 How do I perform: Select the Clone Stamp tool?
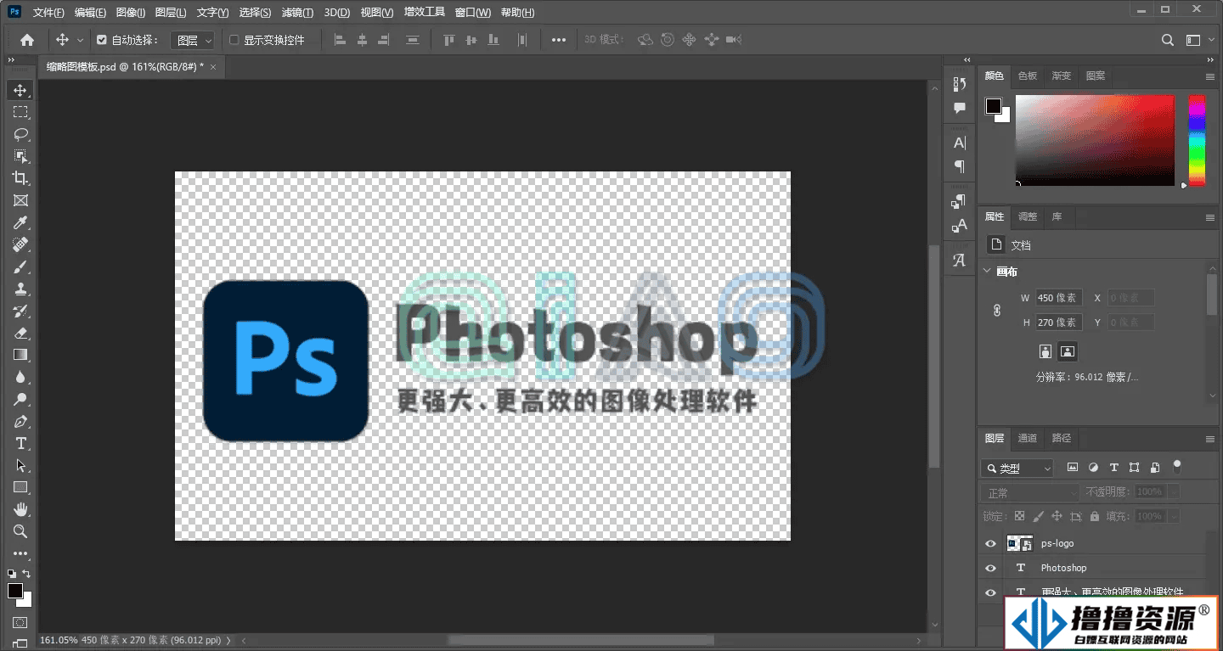(20, 289)
